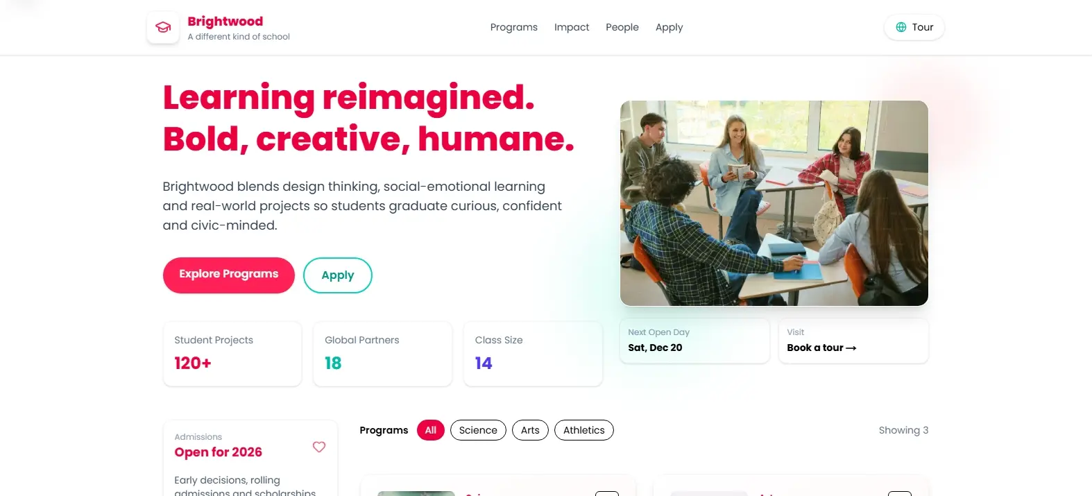The image size is (1092, 496).
Task: Click the arrow in Book a tour
Action: coord(851,348)
